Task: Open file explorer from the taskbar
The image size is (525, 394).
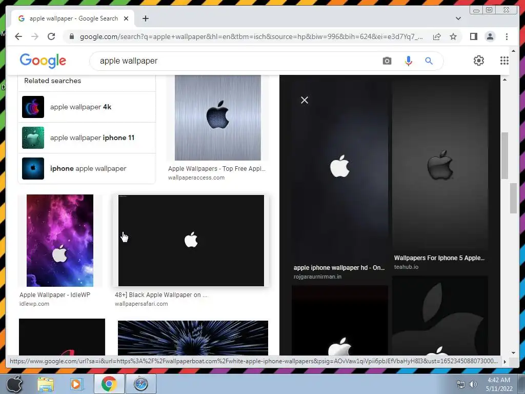Action: (46, 384)
